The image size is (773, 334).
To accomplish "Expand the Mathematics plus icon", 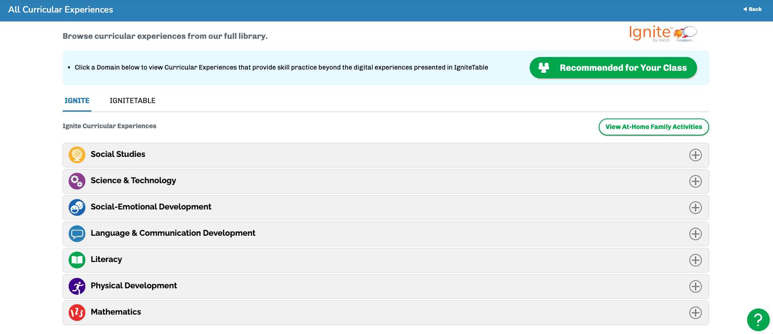I will [x=695, y=313].
